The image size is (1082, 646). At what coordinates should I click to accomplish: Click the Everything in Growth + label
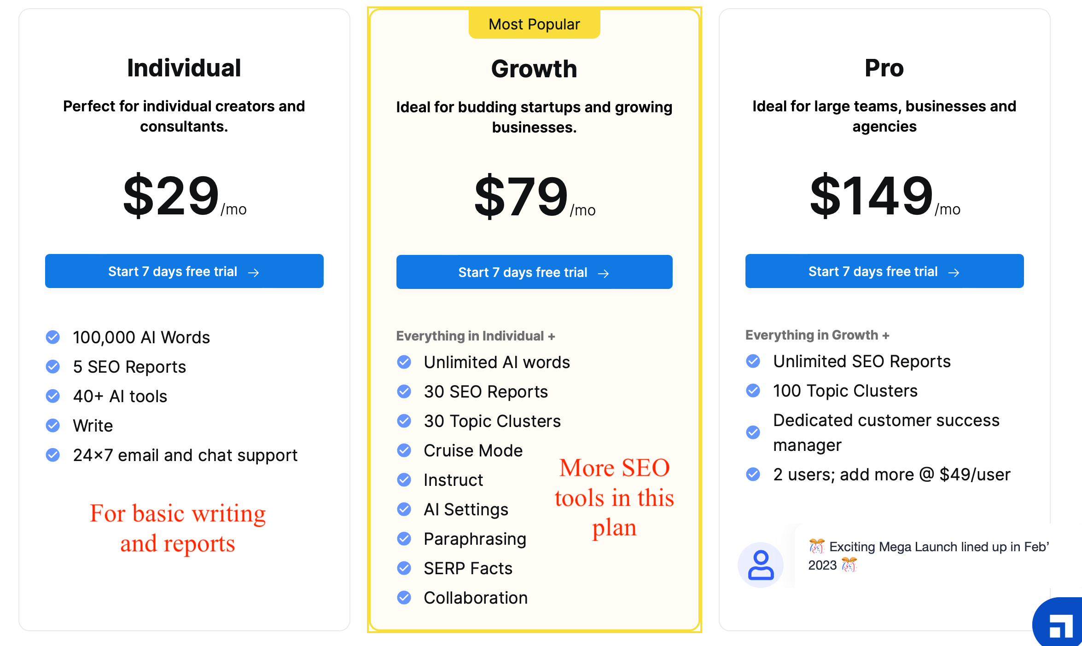[817, 335]
